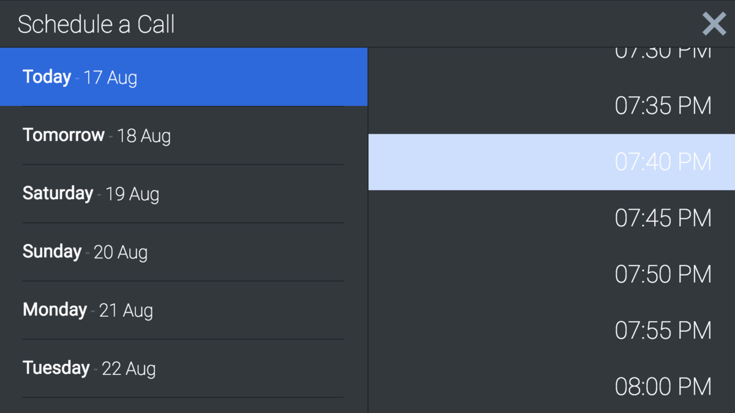Close the Schedule a Call dialog
This screenshot has width=735, height=413.
coord(714,24)
